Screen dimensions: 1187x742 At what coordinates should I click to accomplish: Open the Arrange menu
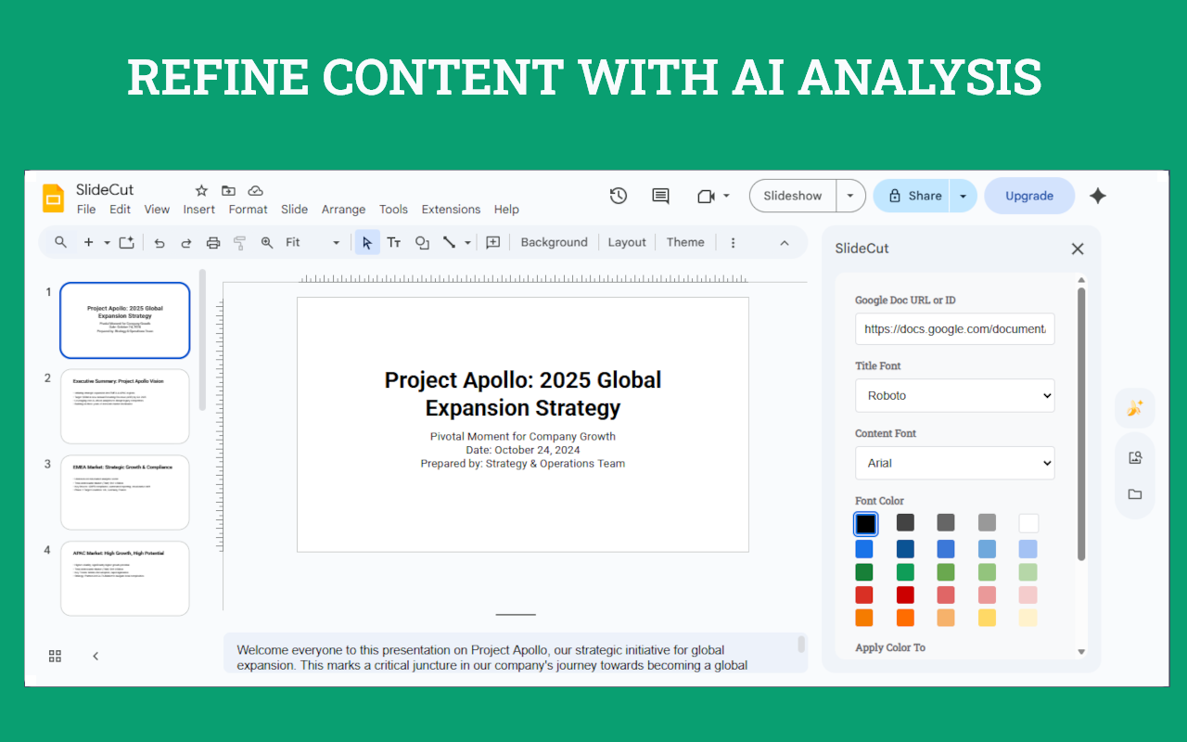point(344,210)
